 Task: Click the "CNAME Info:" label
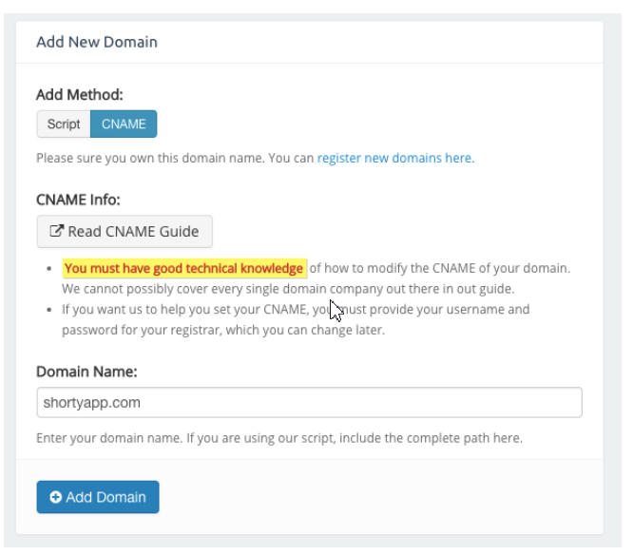79,200
